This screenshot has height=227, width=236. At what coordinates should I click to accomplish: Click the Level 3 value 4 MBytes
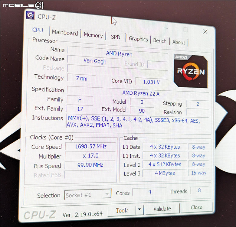(x=165, y=173)
